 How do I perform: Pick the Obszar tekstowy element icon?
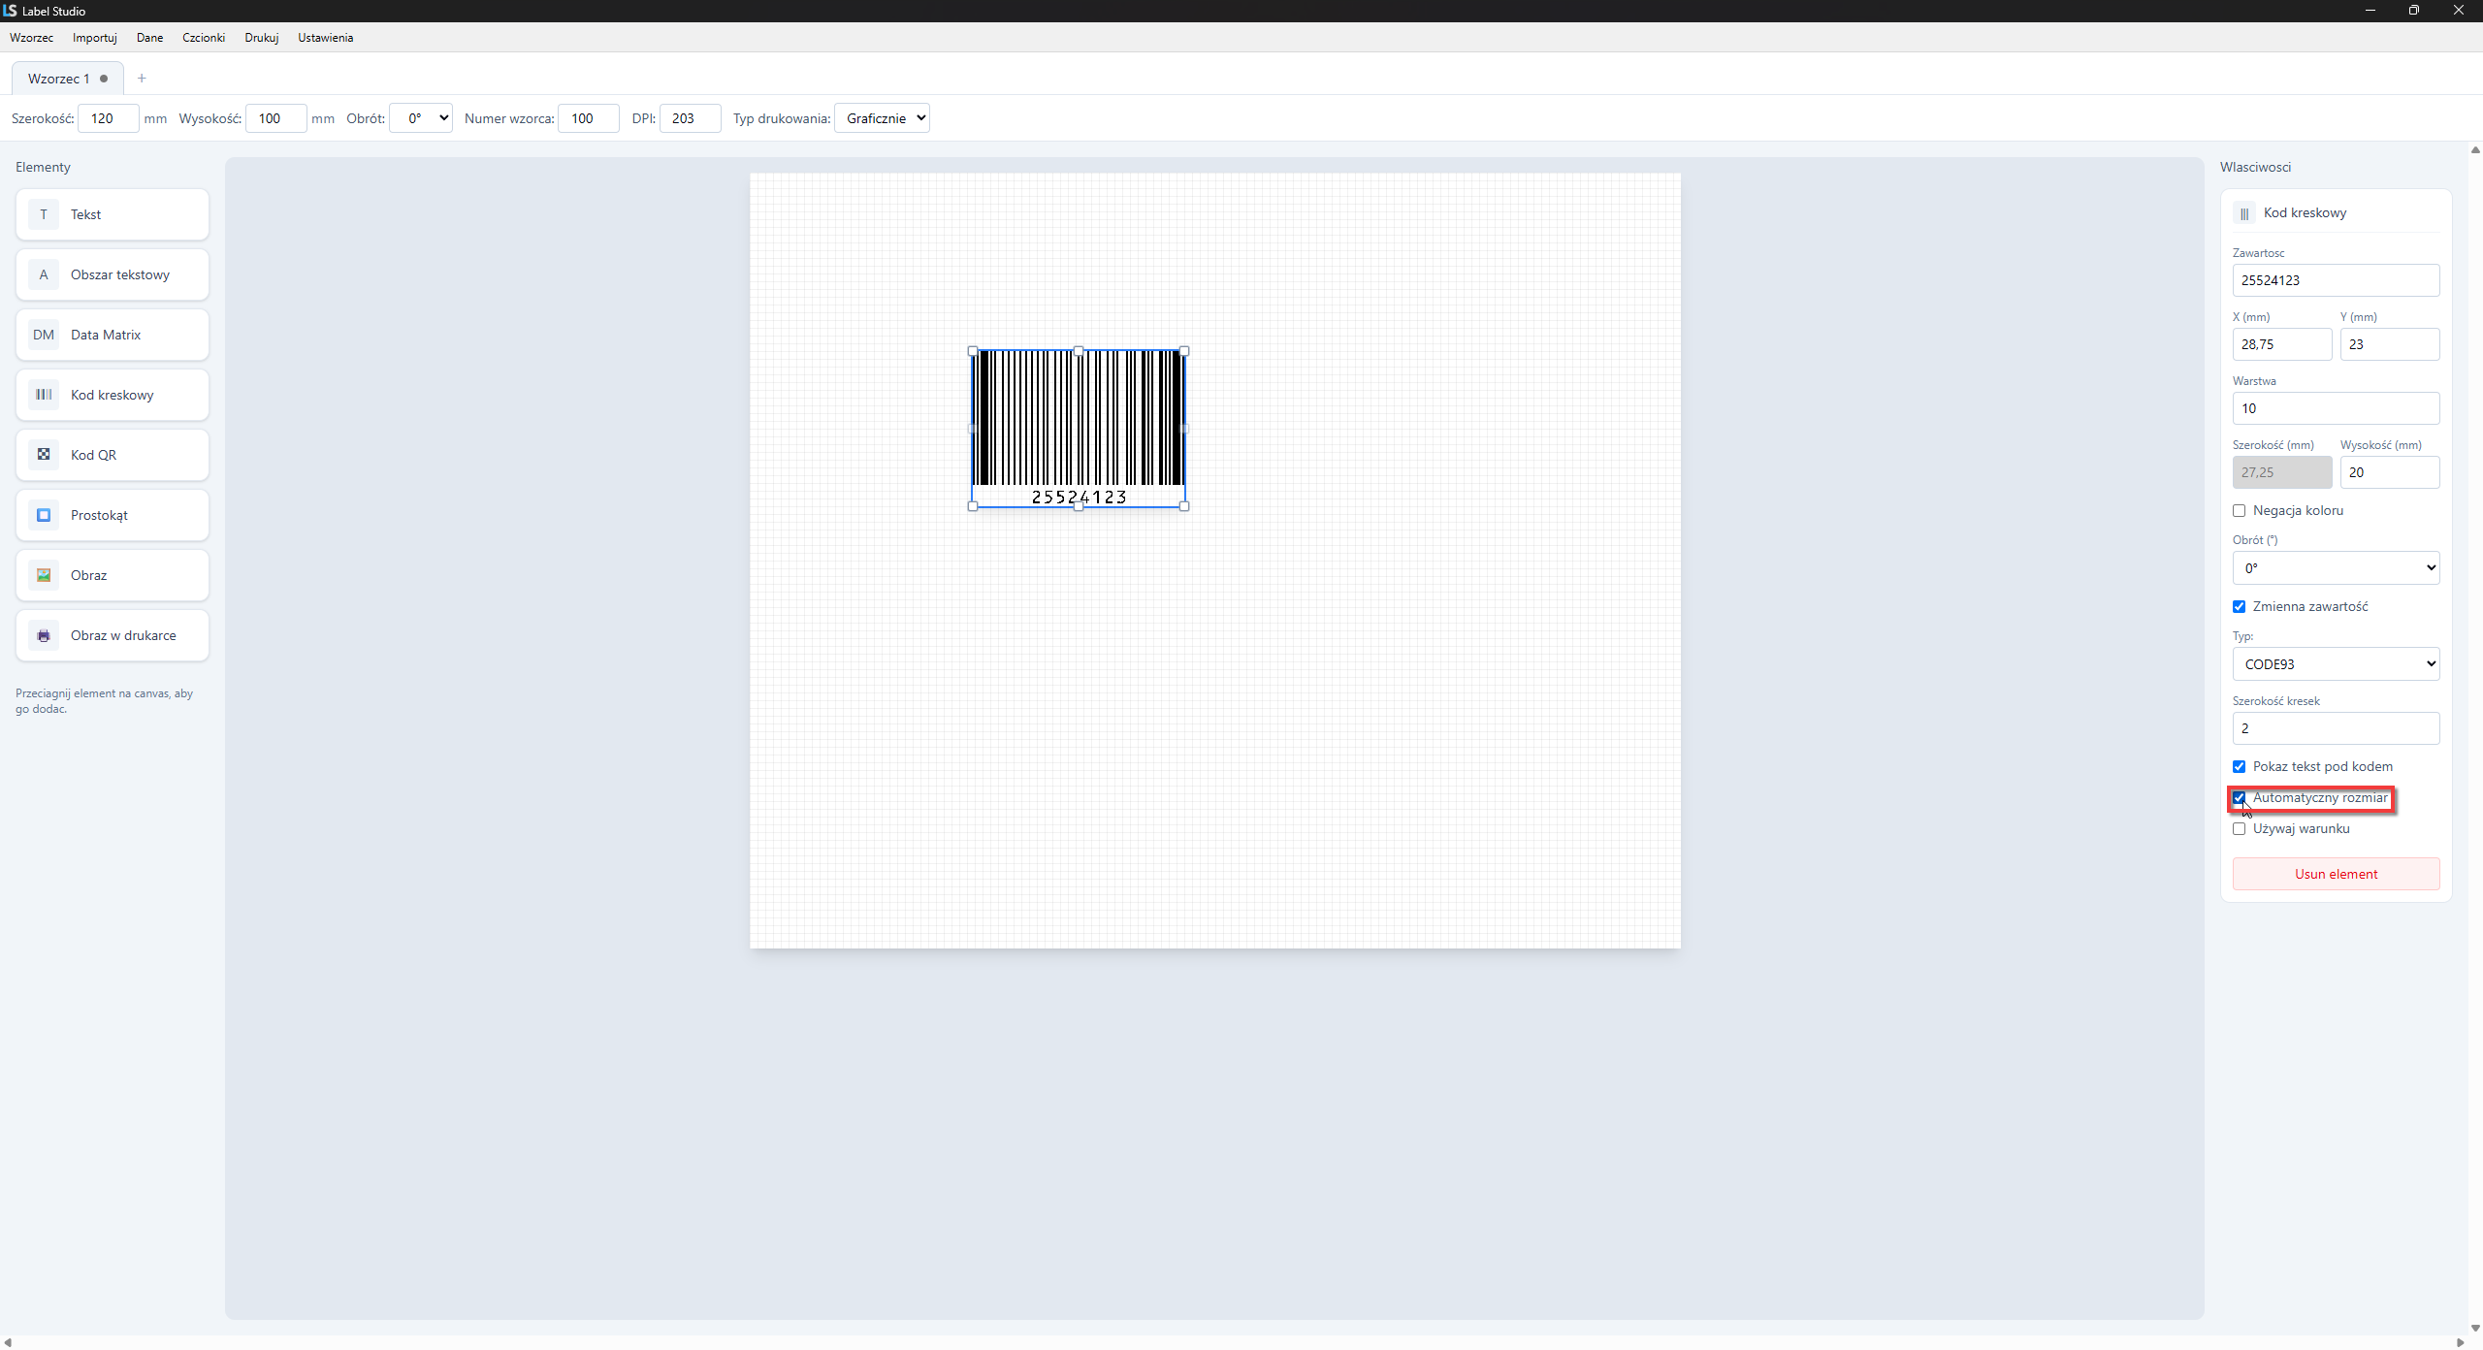(44, 274)
